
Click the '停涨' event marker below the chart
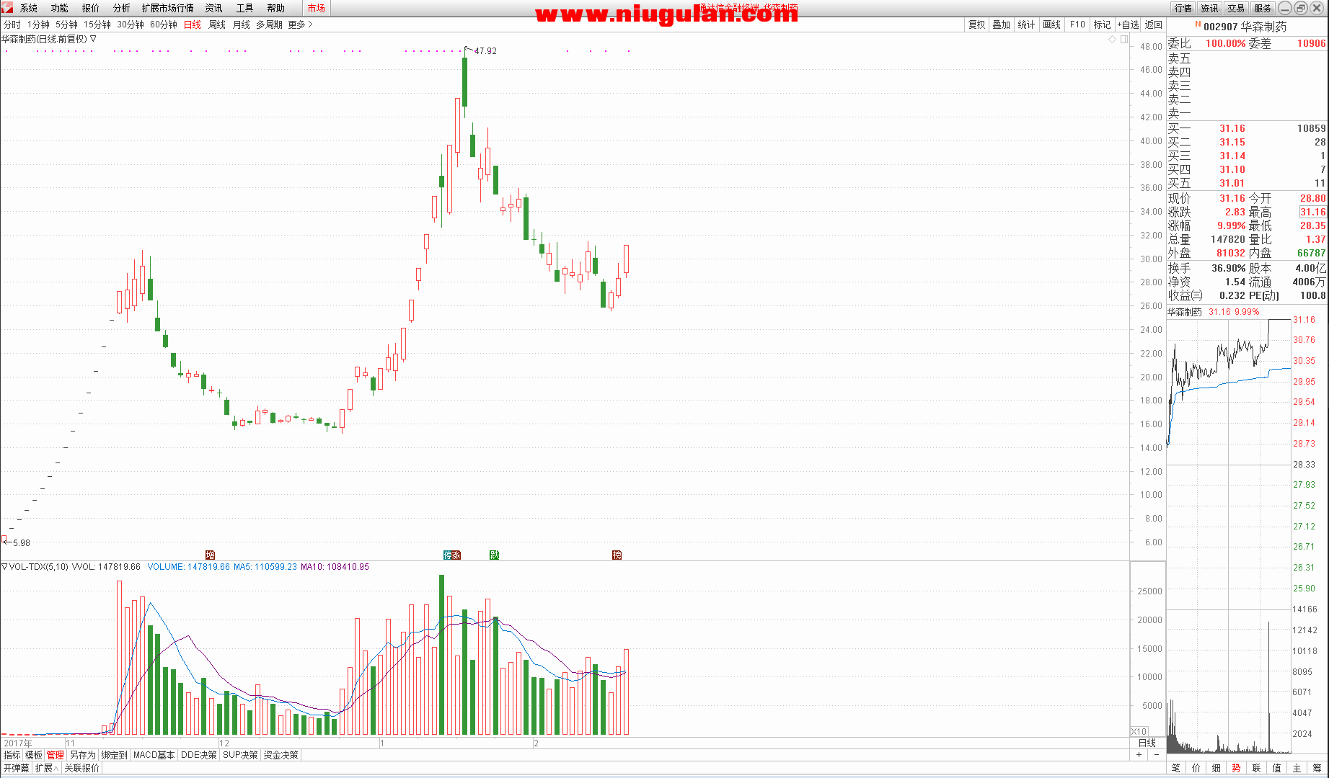pyautogui.click(x=452, y=555)
